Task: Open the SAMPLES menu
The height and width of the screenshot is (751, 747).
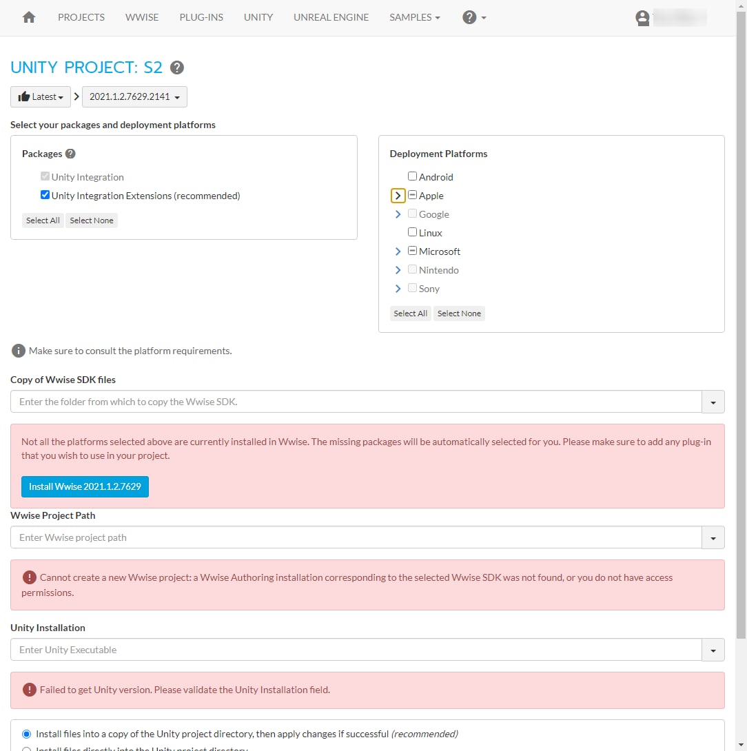Action: (x=414, y=17)
